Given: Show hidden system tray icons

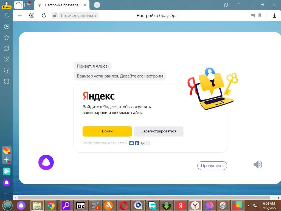Looking at the screenshot, I should tap(248, 206).
